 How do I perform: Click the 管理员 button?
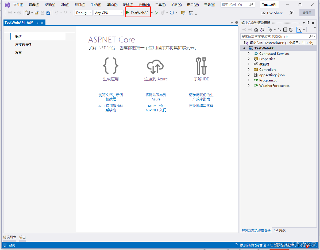click(x=307, y=13)
